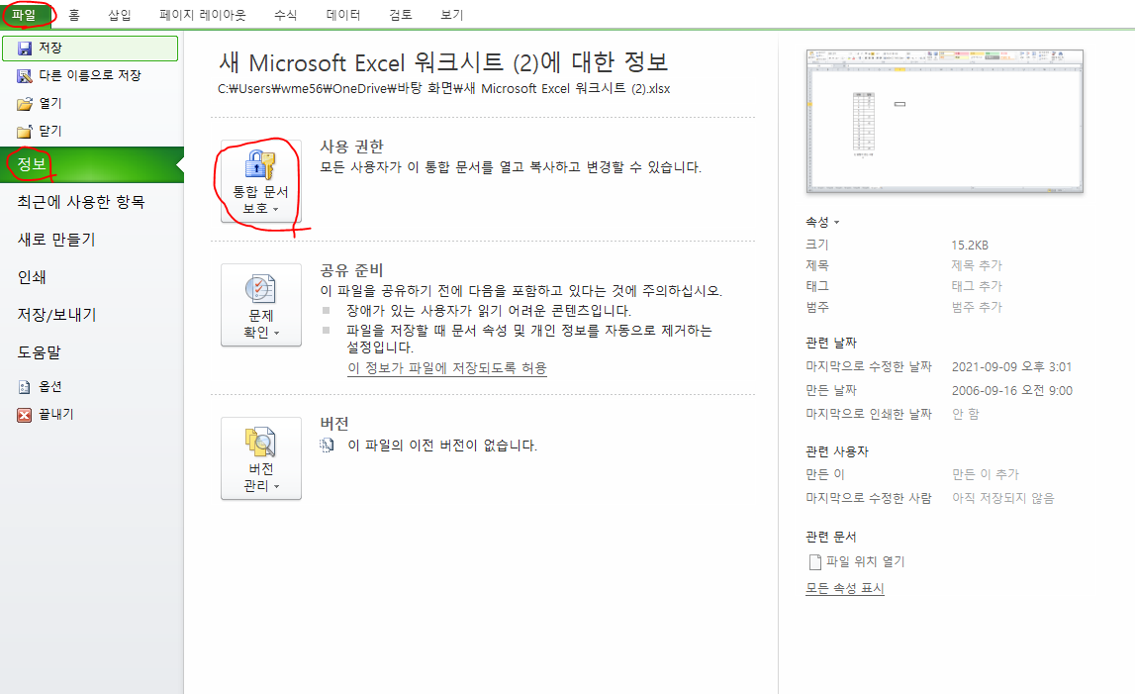Click the 끝내기 menu label
Image resolution: width=1135 pixels, height=694 pixels.
[56, 415]
